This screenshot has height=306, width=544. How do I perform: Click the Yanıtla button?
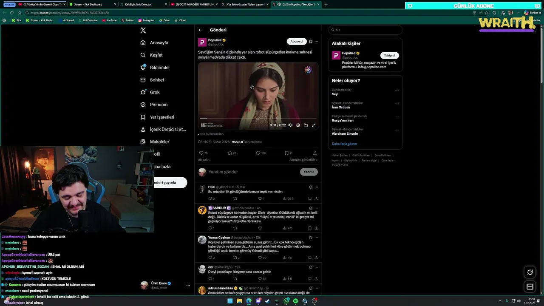(309, 172)
